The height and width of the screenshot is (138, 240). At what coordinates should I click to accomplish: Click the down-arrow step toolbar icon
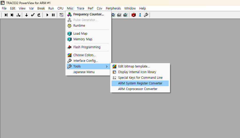coord(27,15)
